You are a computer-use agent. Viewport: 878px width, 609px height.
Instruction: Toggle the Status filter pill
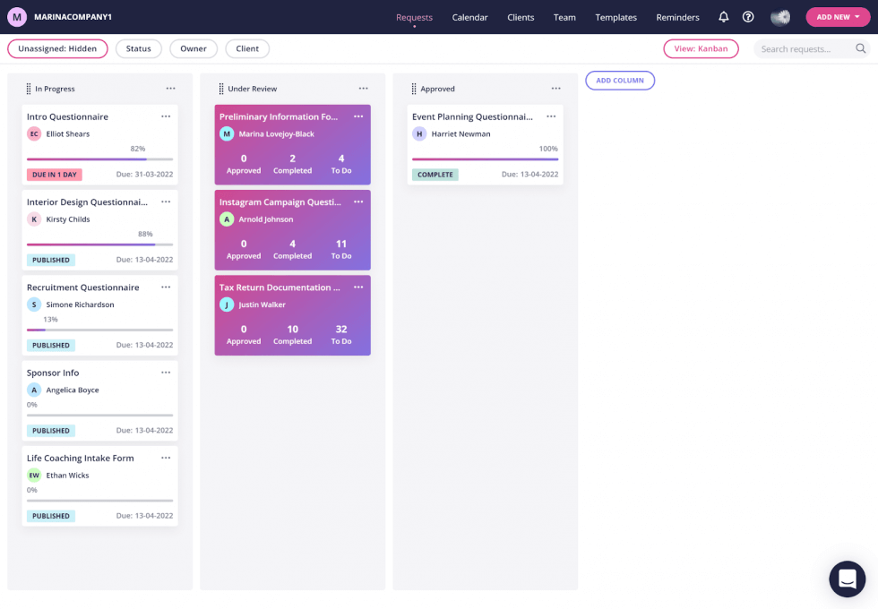[x=138, y=48]
